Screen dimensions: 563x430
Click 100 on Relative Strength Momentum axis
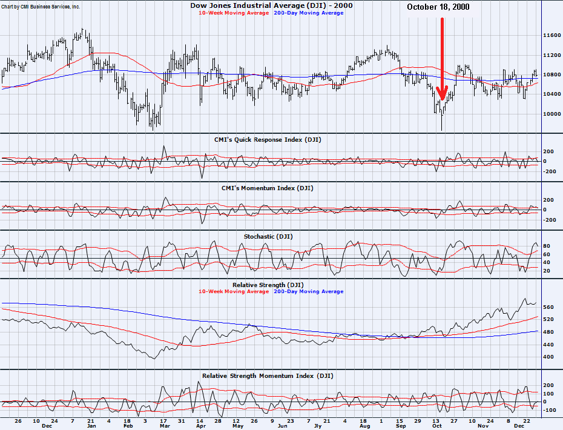(x=549, y=394)
